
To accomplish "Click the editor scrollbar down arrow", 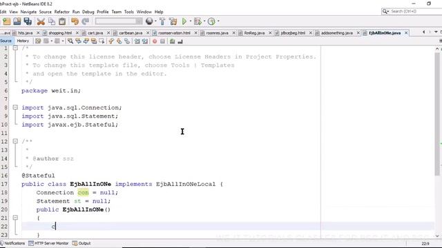I will point(437,236).
